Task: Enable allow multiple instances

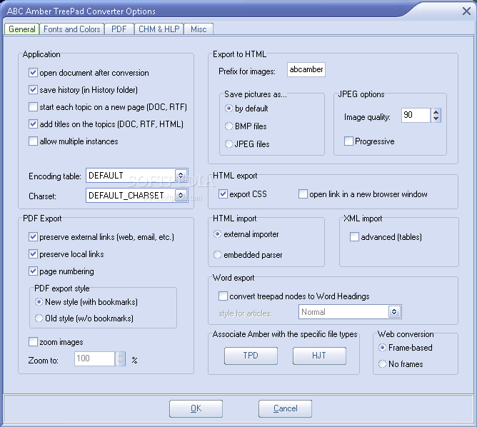Action: pos(33,141)
